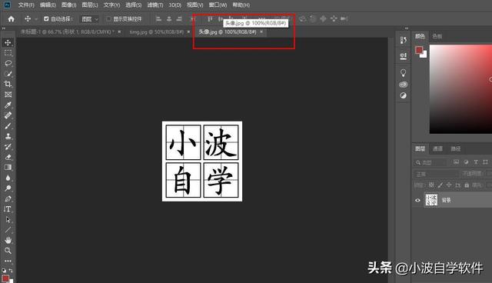Image resolution: width=492 pixels, height=283 pixels.
Task: Select the Crop tool
Action: 8,84
